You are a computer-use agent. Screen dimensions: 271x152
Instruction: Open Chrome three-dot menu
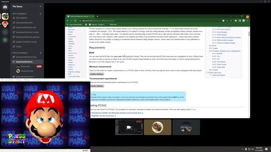coord(247,21)
